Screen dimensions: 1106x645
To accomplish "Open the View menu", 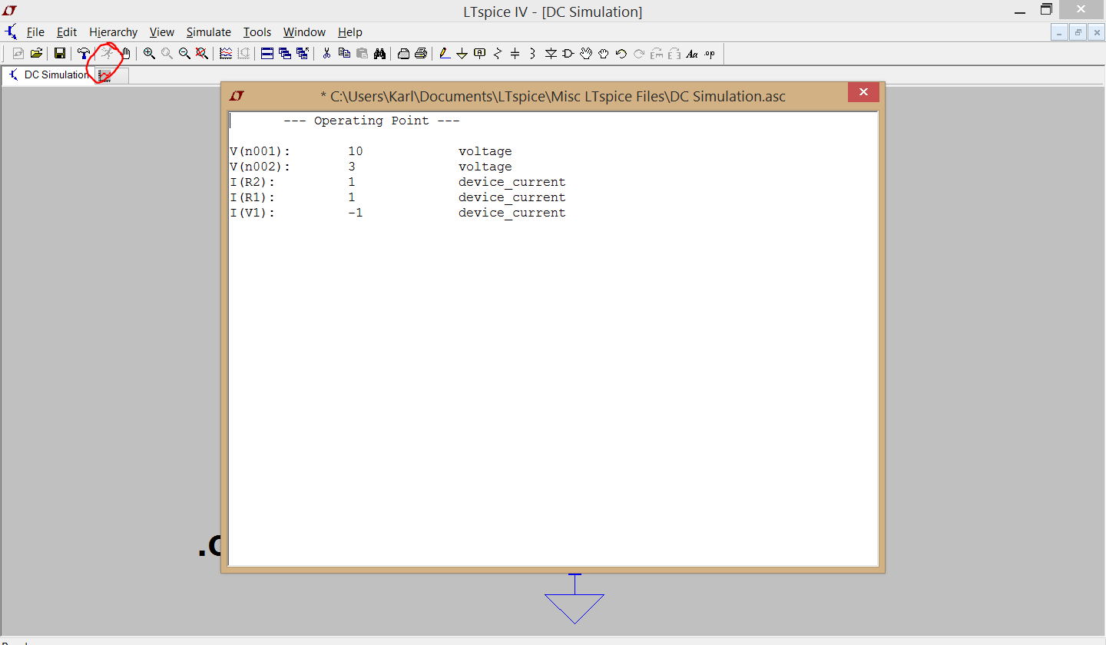I will coord(162,32).
